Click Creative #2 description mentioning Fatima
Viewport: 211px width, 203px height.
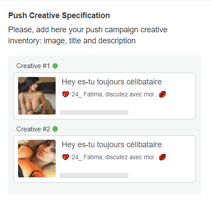point(114,157)
